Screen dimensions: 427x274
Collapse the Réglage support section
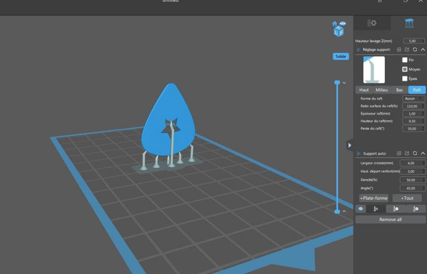click(423, 50)
